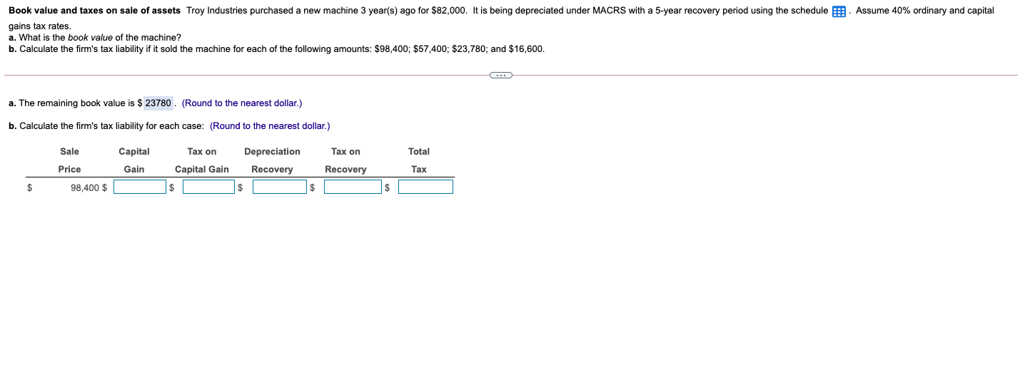Expand the collapsed ellipsis divider button
Viewport: 1025px width, 372px height.
tap(500, 75)
